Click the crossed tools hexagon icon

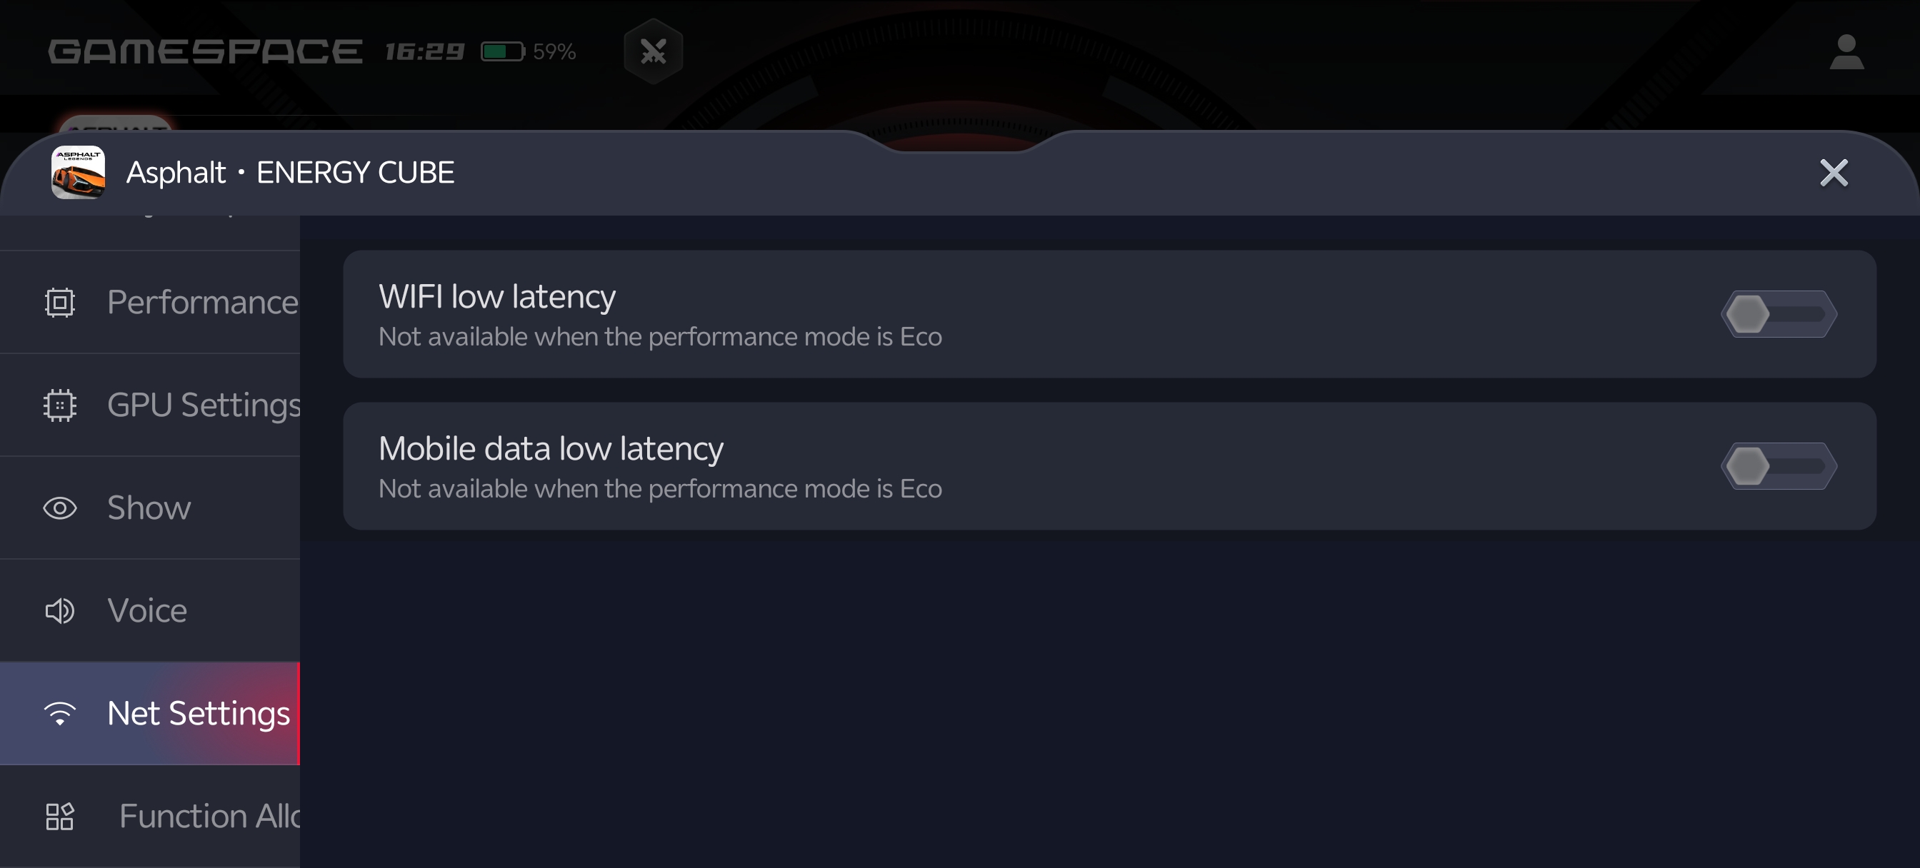tap(653, 51)
